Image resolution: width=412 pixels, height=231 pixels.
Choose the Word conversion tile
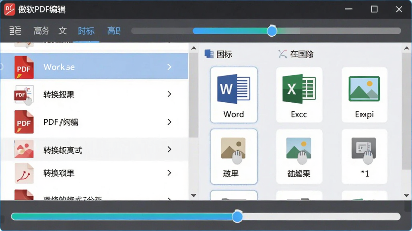pos(234,95)
